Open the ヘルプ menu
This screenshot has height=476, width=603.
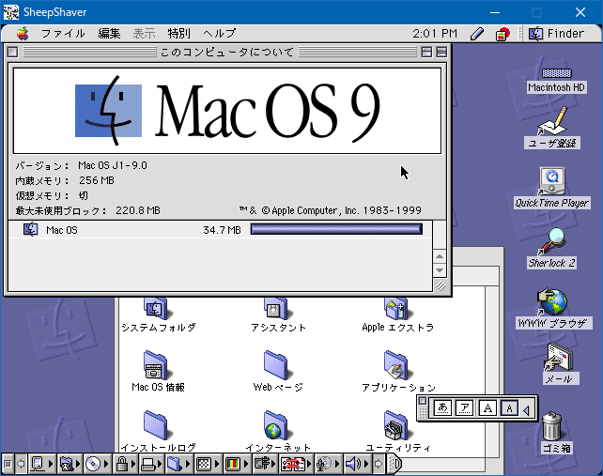click(220, 34)
